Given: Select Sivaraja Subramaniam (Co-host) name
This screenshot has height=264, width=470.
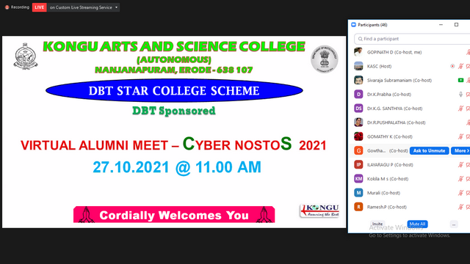Looking at the screenshot, I should pyautogui.click(x=399, y=80).
